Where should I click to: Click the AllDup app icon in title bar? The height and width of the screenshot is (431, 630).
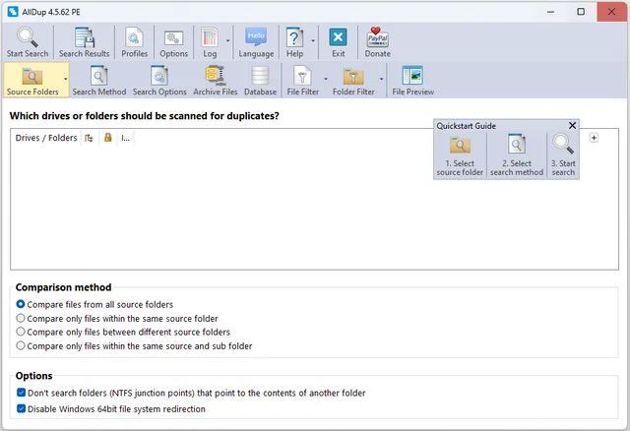click(x=13, y=12)
